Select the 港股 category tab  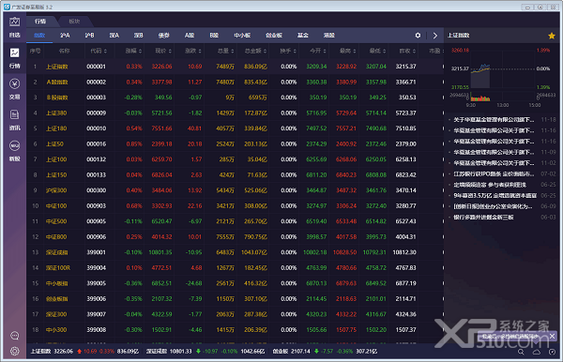coord(329,35)
